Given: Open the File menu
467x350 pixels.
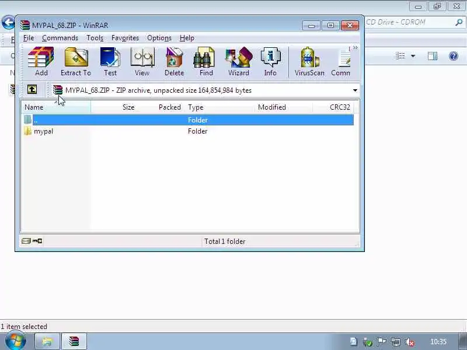Looking at the screenshot, I should click(x=29, y=38).
